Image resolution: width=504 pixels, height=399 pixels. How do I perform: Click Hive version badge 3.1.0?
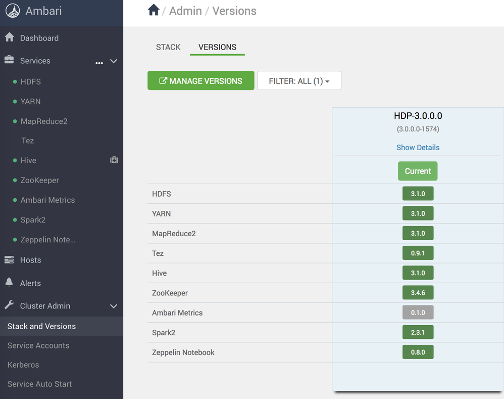[418, 273]
